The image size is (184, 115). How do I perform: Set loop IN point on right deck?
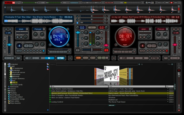coord(149,46)
